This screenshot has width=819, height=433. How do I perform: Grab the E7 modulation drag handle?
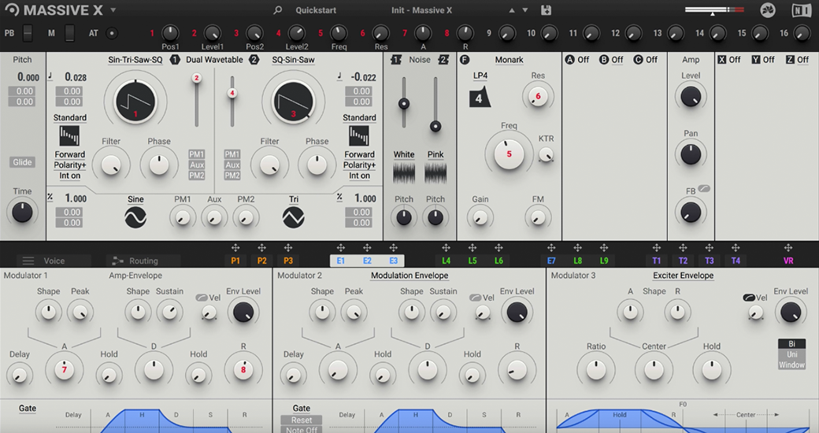coord(551,248)
